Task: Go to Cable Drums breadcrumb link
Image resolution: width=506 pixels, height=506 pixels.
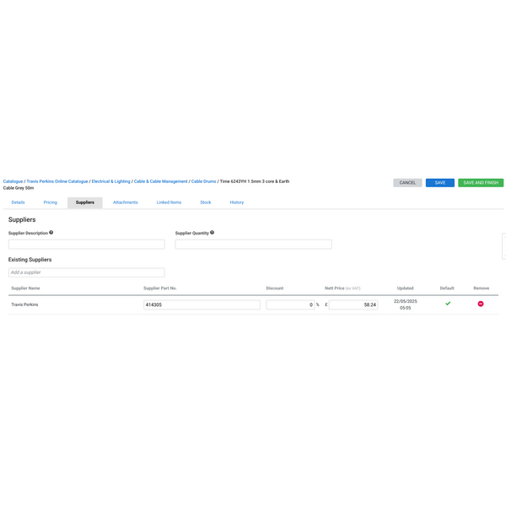Action: click(203, 181)
